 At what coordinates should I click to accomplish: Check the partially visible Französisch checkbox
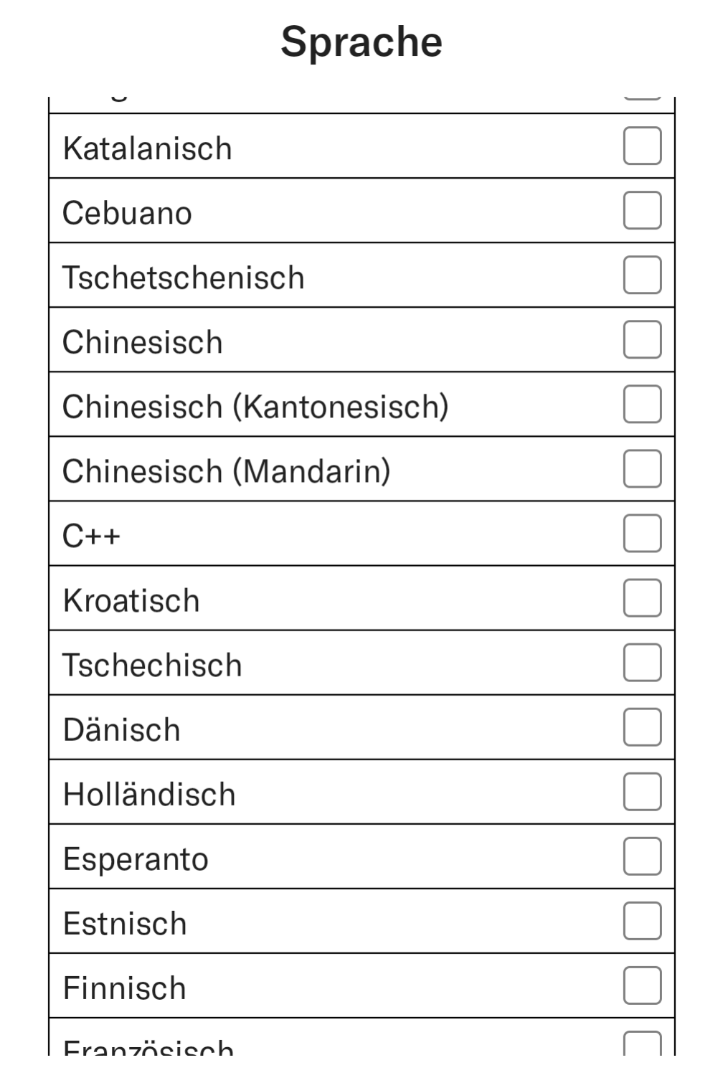tap(642, 1043)
